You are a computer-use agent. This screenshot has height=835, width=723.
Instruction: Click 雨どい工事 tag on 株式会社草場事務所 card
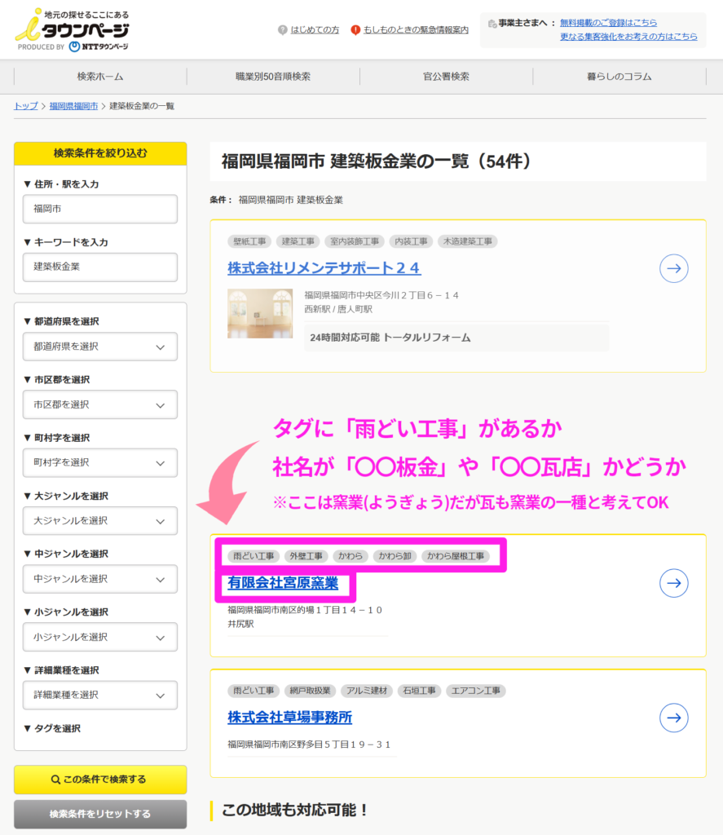(x=253, y=691)
